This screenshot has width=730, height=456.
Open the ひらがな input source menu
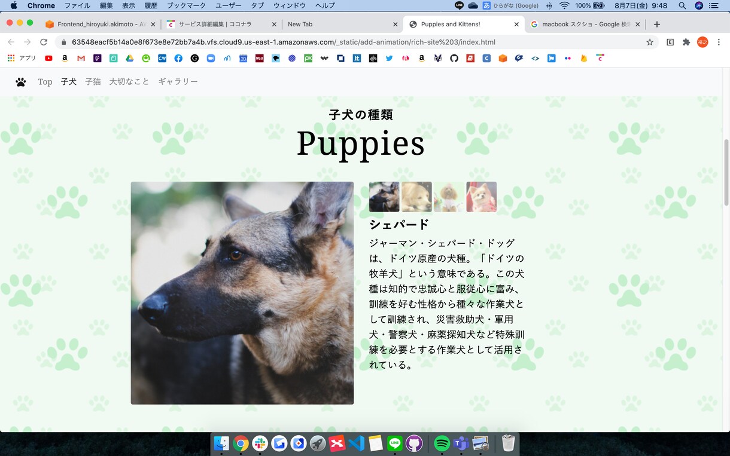[510, 5]
